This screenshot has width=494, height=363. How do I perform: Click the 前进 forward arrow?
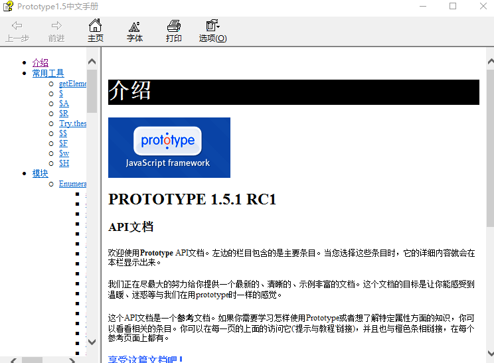click(56, 31)
